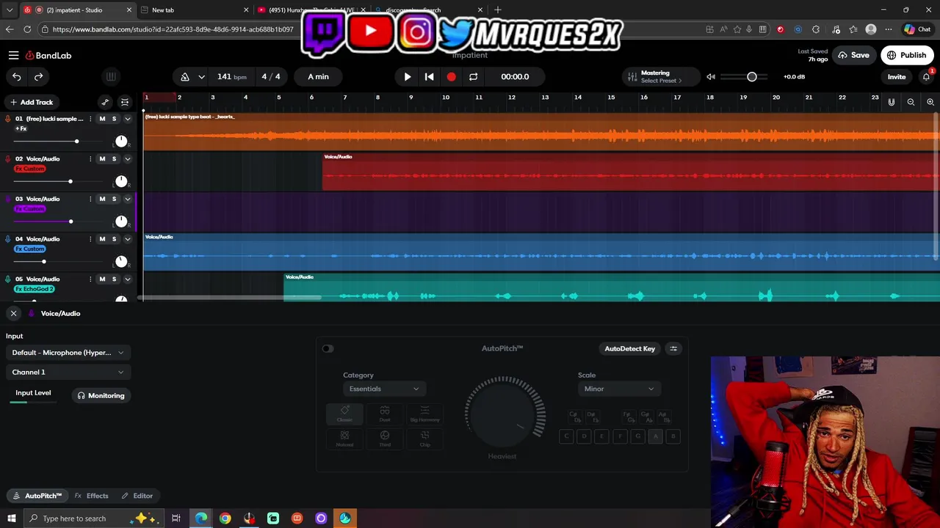Switch to the Editor tab
Screen dimensions: 940x528
(137, 496)
